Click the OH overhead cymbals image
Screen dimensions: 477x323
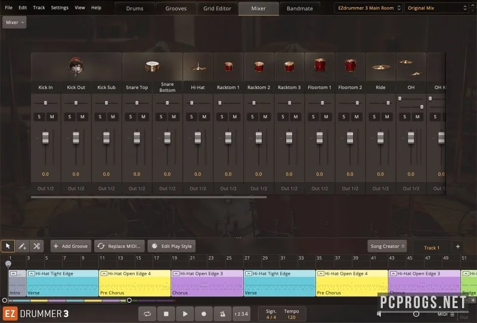pyautogui.click(x=411, y=67)
